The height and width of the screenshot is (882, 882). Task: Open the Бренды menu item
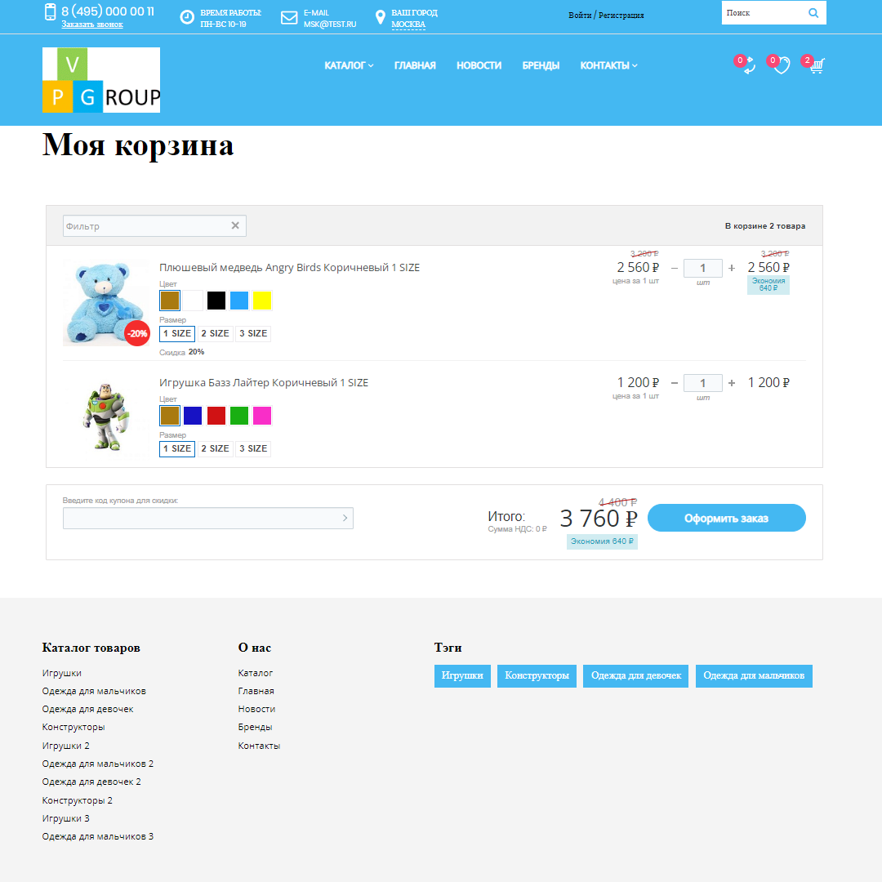[x=541, y=65]
